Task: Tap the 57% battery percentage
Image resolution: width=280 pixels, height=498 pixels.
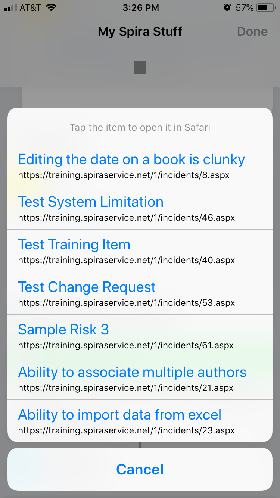Action: [x=245, y=7]
